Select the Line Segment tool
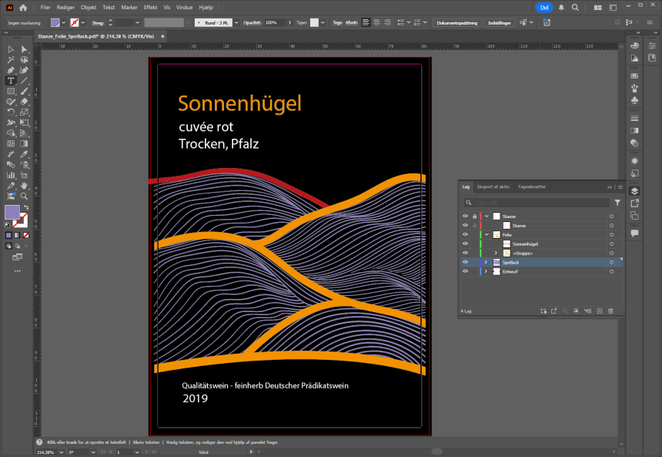 click(x=25, y=81)
